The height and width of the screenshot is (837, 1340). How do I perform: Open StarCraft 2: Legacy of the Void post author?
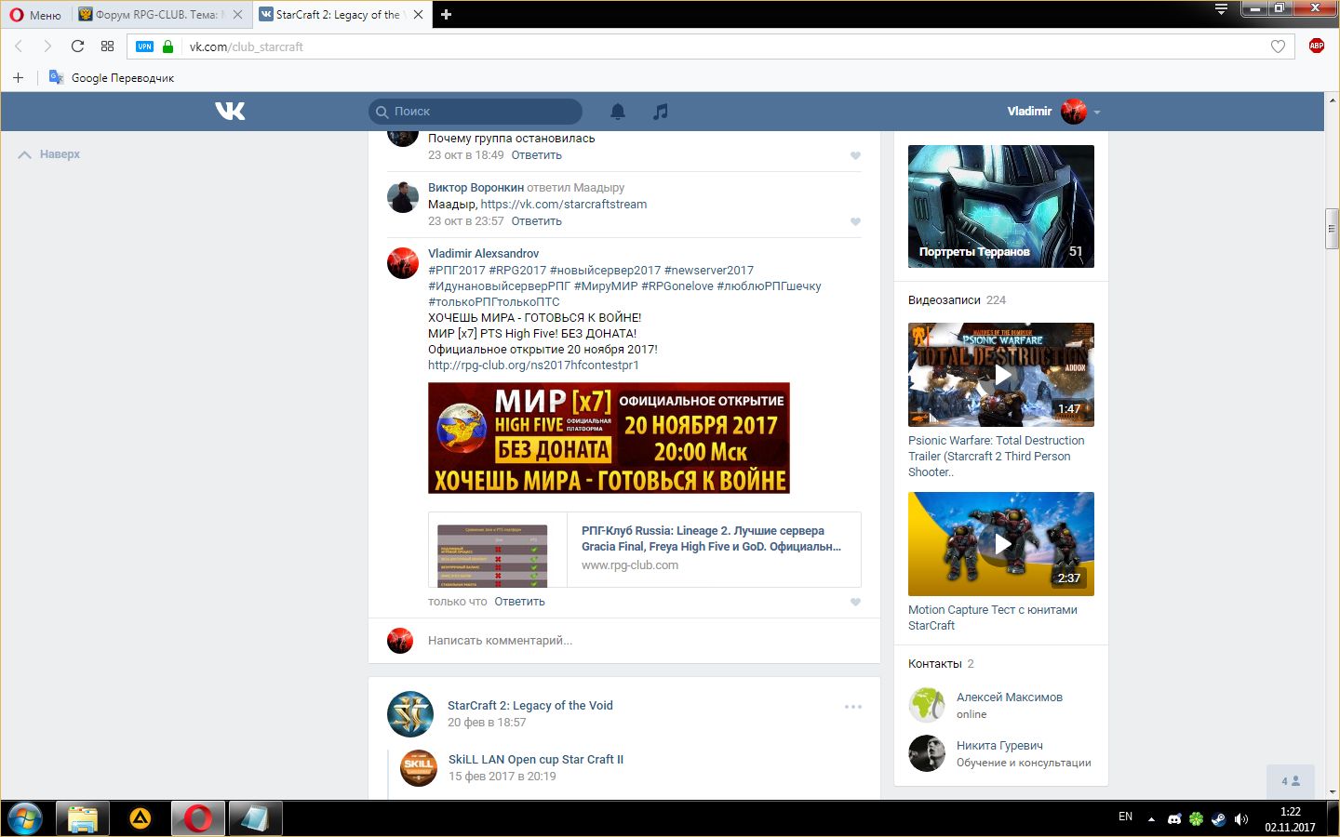[x=529, y=706]
